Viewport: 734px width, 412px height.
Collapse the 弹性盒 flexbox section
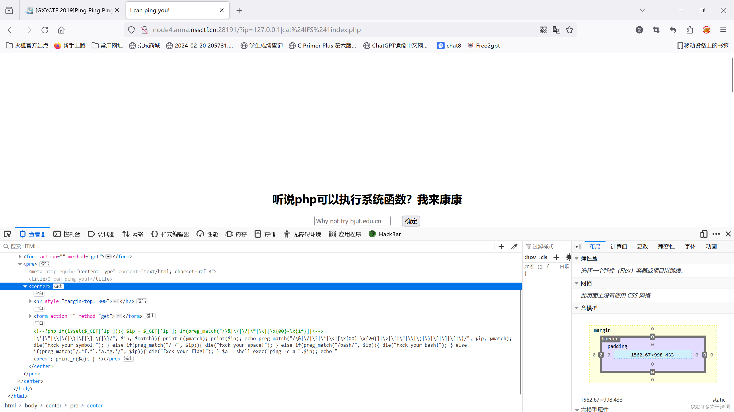(577, 258)
